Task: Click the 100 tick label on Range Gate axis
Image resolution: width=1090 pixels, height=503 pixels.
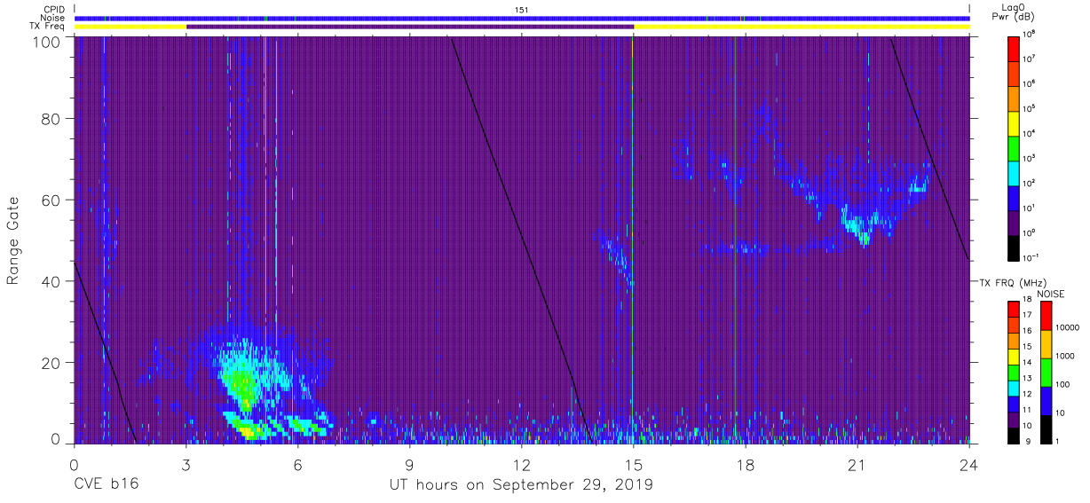Action: pyautogui.click(x=45, y=42)
